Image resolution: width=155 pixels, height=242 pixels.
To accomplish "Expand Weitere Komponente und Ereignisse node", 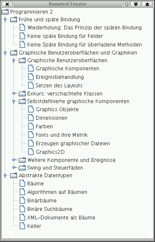I will [x=14, y=160].
